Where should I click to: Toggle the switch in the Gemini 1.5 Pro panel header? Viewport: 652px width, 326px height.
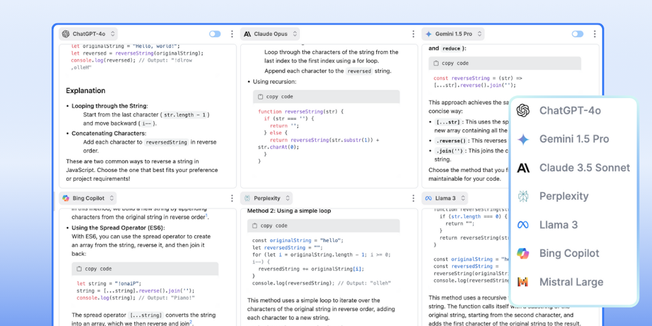(577, 34)
